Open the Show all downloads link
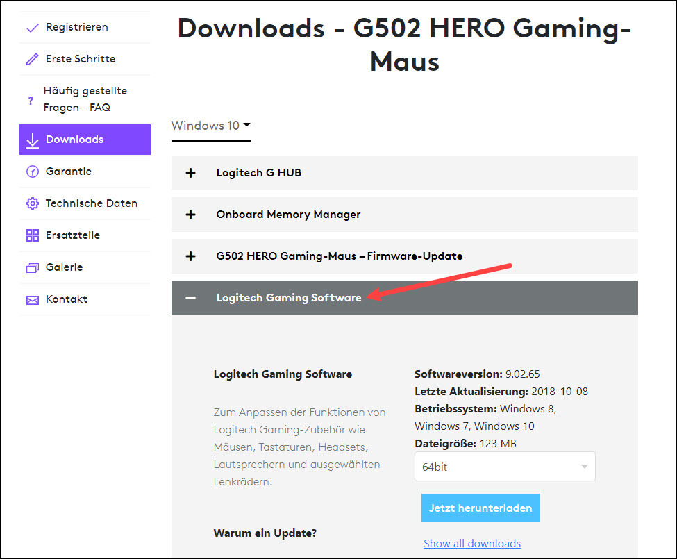 472,543
